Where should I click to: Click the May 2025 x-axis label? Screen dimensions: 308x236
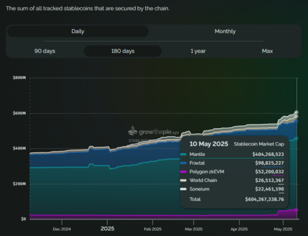coord(283,229)
